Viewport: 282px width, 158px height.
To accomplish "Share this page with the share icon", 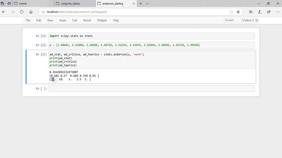I will click(x=269, y=12).
